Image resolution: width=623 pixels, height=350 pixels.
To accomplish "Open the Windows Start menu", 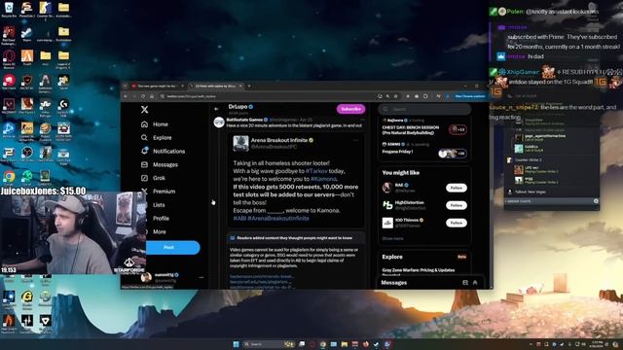I will (x=236, y=344).
